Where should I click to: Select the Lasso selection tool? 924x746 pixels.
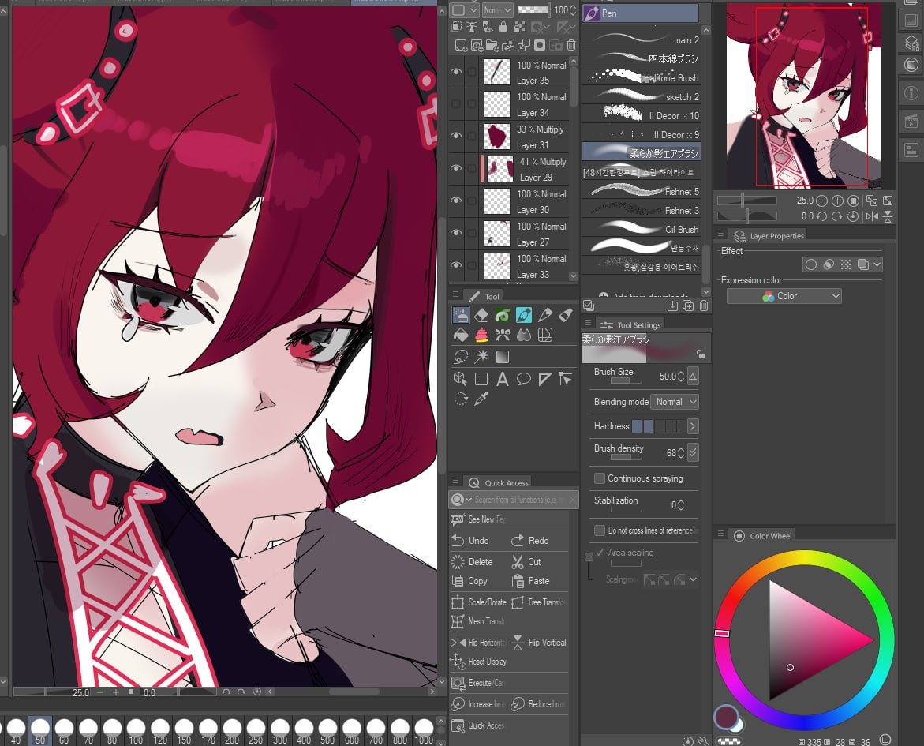[x=461, y=357]
